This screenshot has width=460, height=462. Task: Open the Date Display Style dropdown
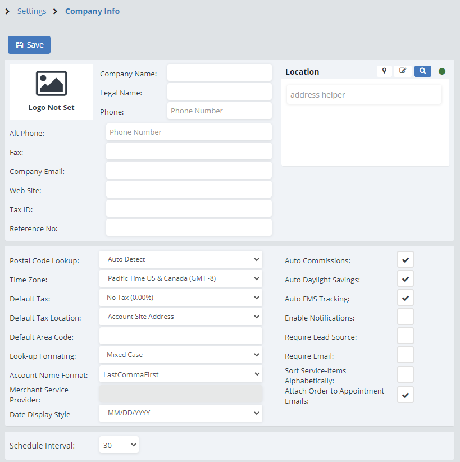point(180,413)
